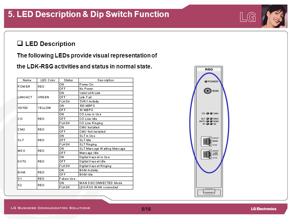The image size is (292, 219).
Task: Click the slide title '5. LED Description & Dip Switch Function'
Action: [x=89, y=14]
